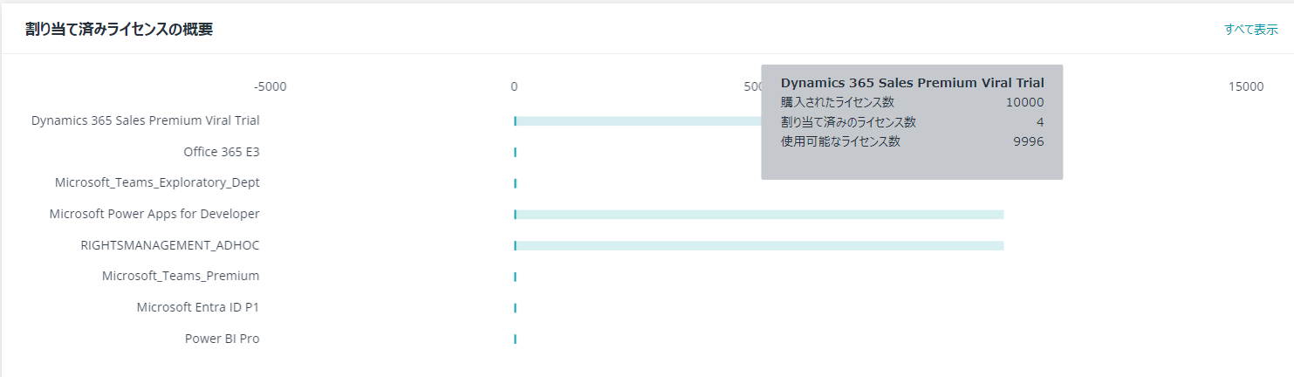This screenshot has height=377, width=1294.
Task: Click the Microsoft_Teams_Premium bar marker
Action: coord(515,277)
